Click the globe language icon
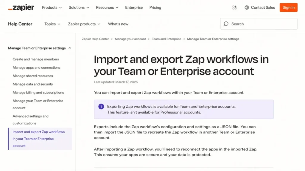 (247, 7)
